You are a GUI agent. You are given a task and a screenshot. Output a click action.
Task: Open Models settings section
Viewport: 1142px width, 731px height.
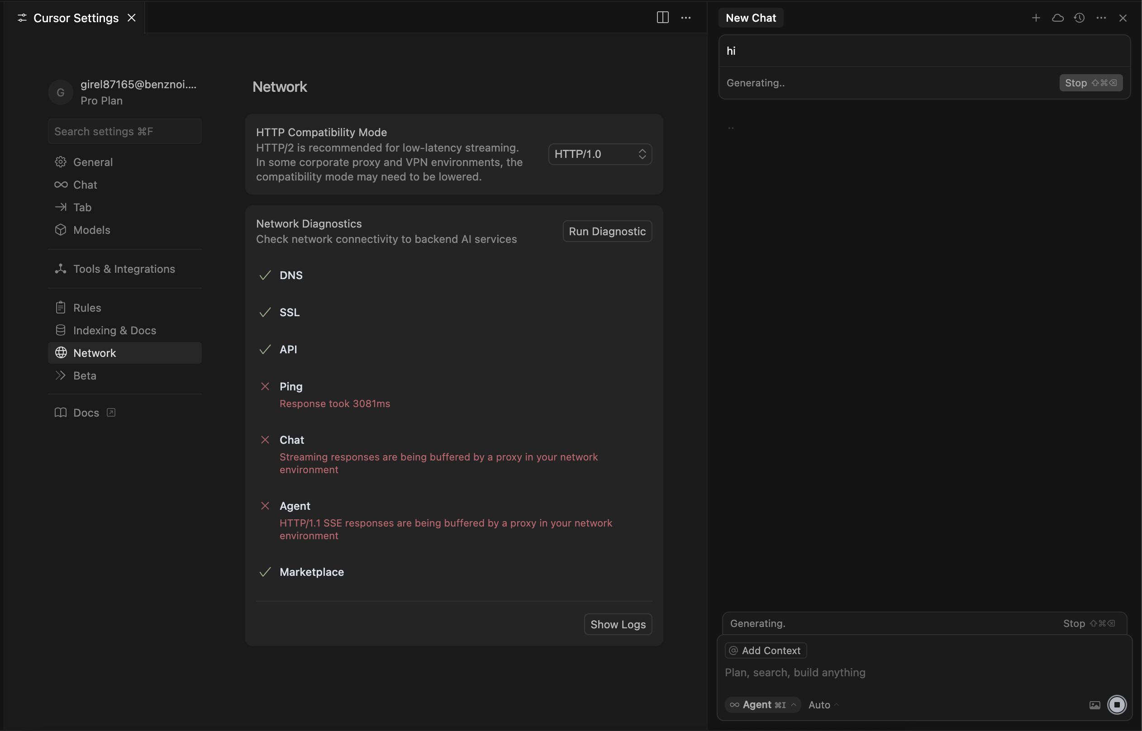point(125,230)
